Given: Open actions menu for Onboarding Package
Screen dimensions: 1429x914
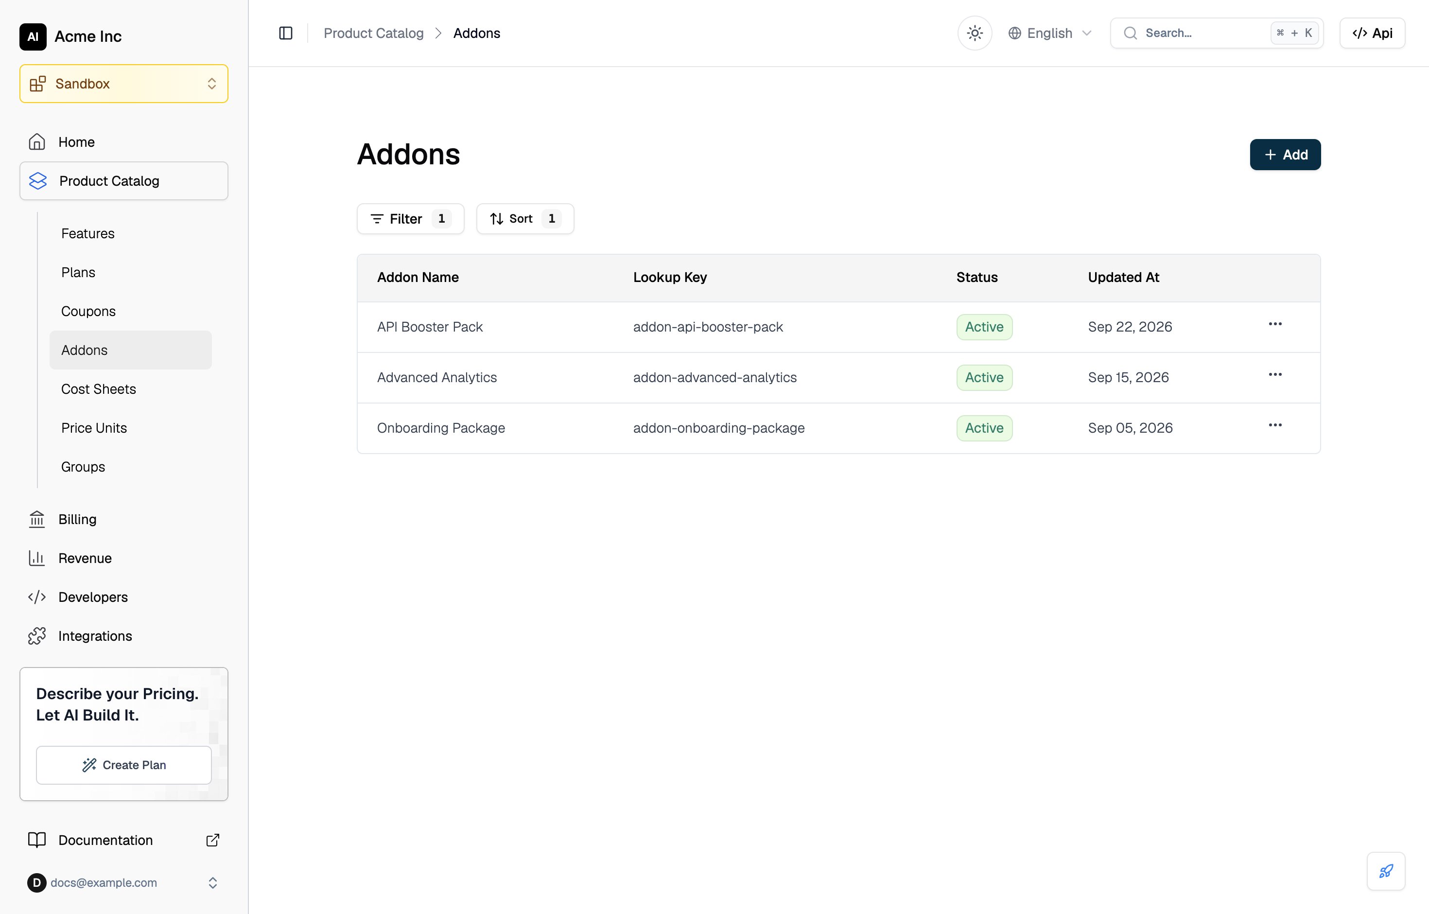Looking at the screenshot, I should 1275,425.
